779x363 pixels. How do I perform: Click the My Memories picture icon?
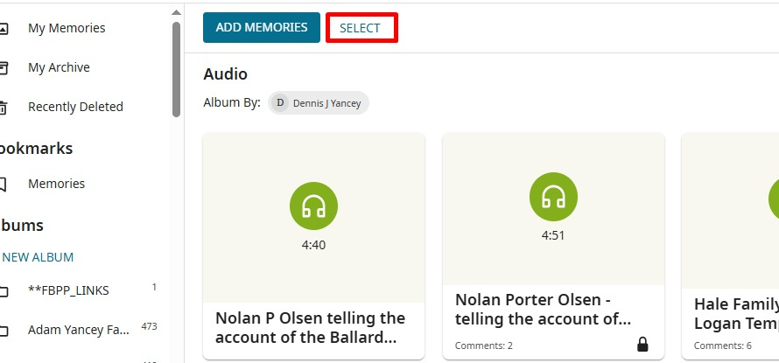coord(4,28)
